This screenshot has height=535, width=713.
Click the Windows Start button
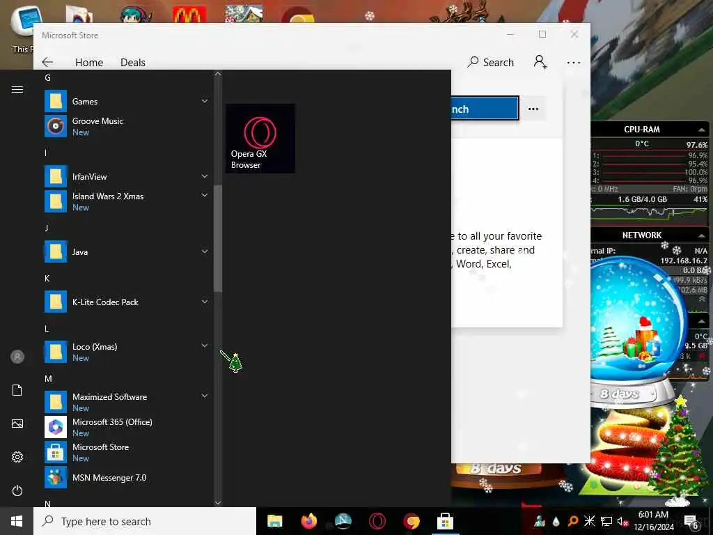(17, 521)
